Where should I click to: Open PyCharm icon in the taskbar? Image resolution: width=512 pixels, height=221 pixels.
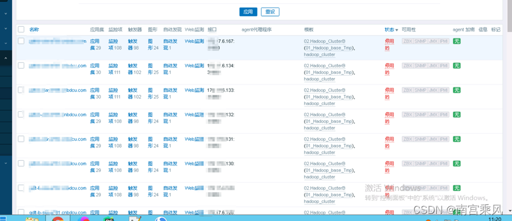(x=108, y=219)
